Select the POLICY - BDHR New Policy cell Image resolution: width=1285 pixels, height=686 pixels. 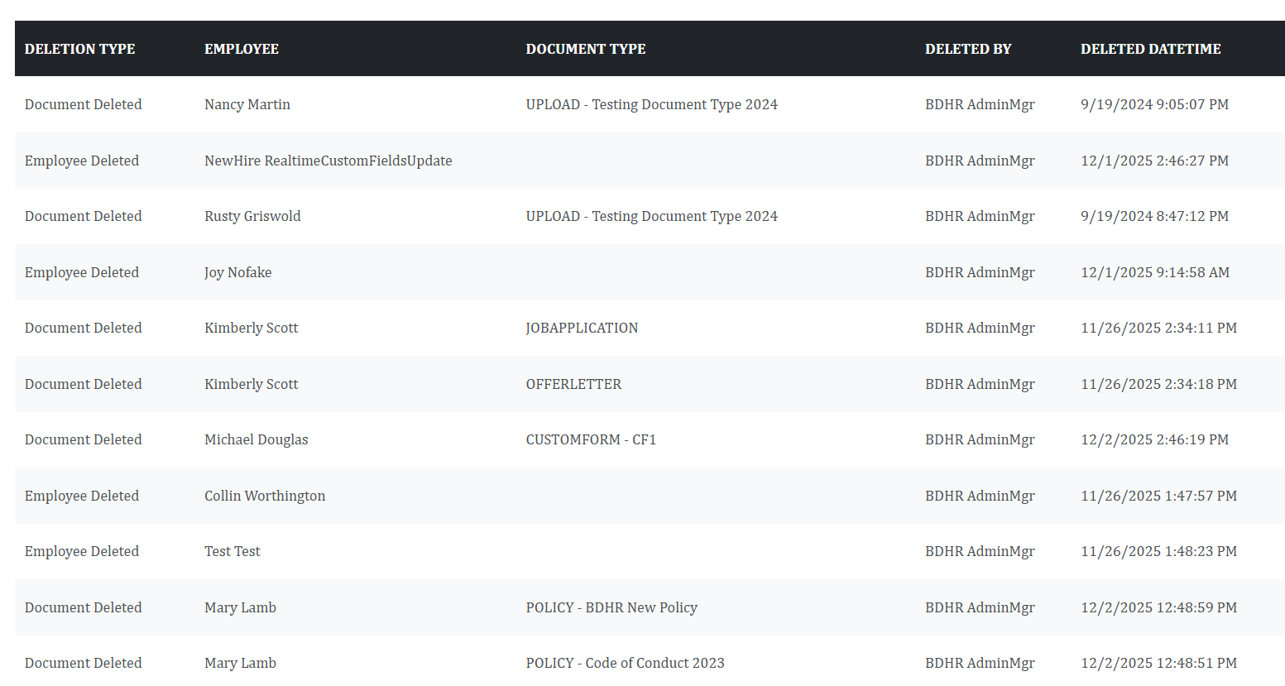(611, 607)
